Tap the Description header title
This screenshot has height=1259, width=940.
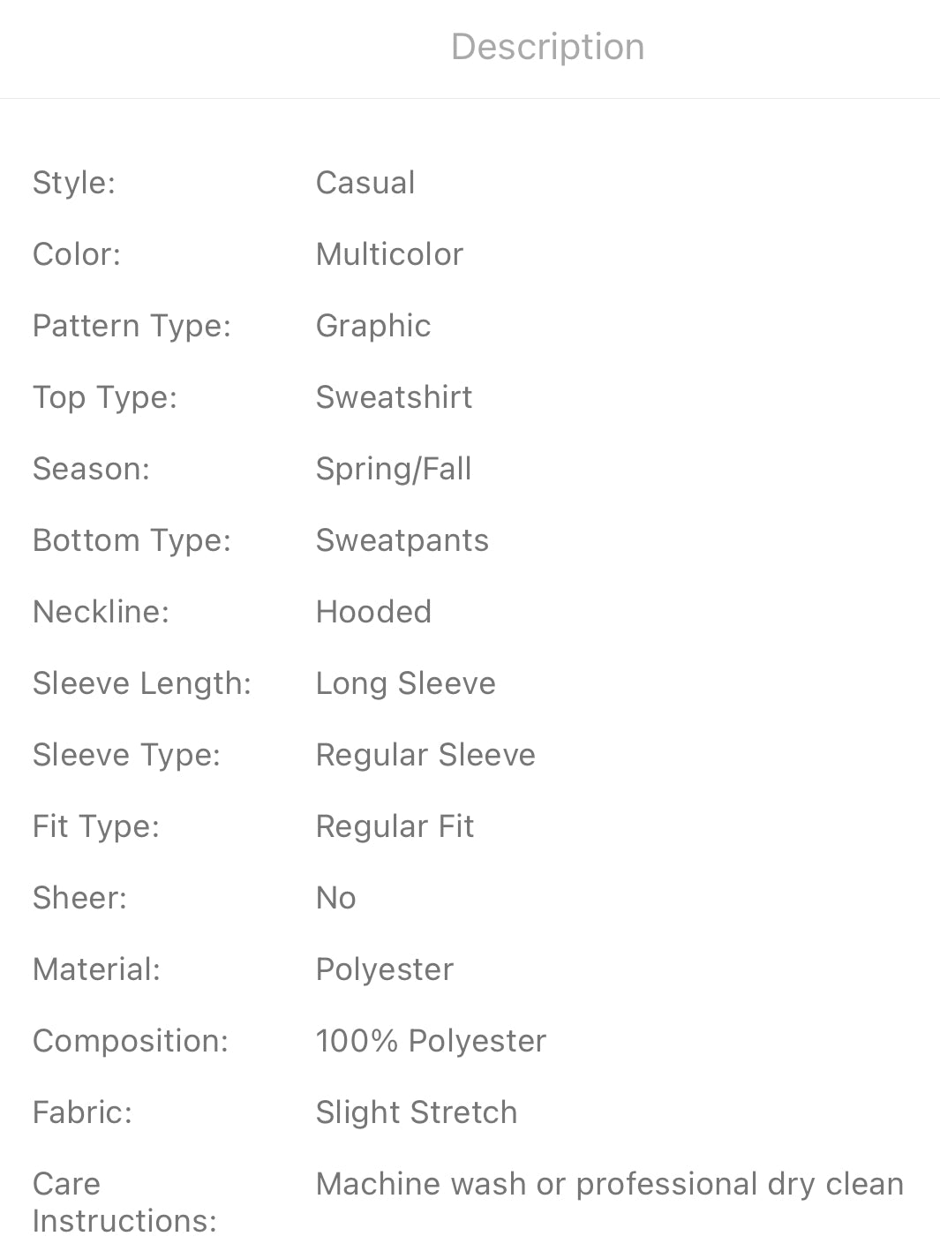(x=547, y=47)
